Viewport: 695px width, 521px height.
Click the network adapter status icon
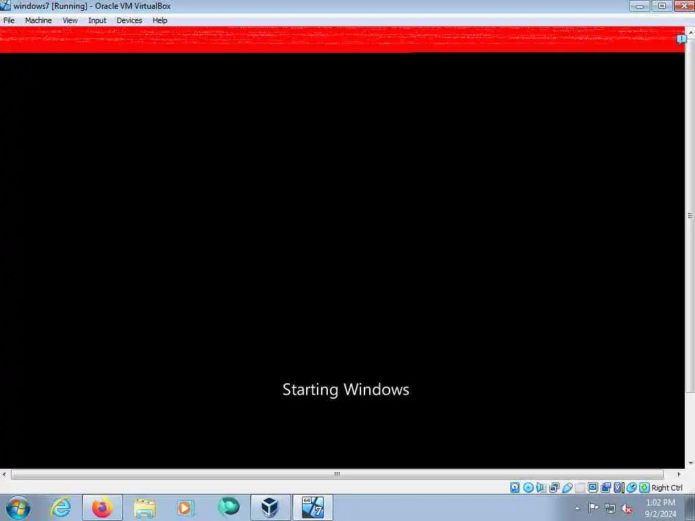pyautogui.click(x=554, y=488)
